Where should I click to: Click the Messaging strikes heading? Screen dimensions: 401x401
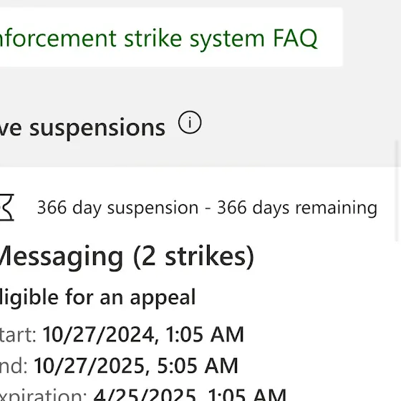[127, 257]
